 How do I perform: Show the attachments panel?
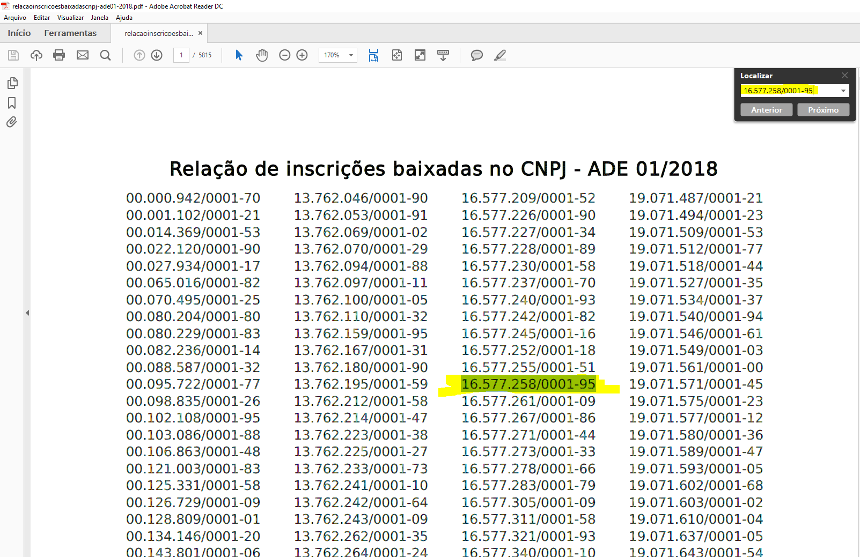(x=12, y=122)
